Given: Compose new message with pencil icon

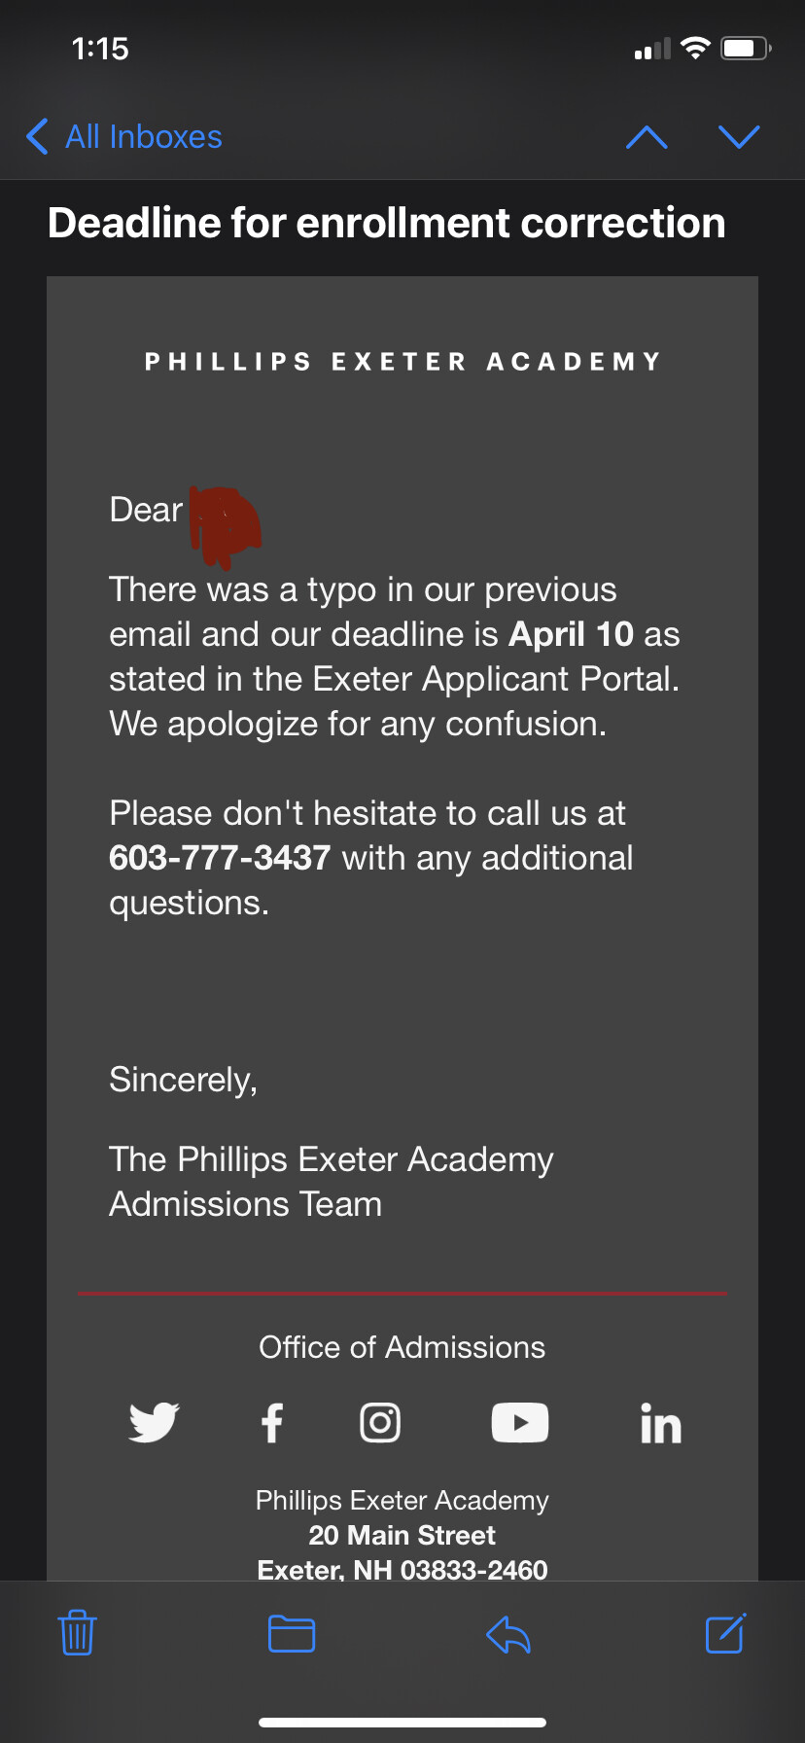Looking at the screenshot, I should (x=725, y=1633).
